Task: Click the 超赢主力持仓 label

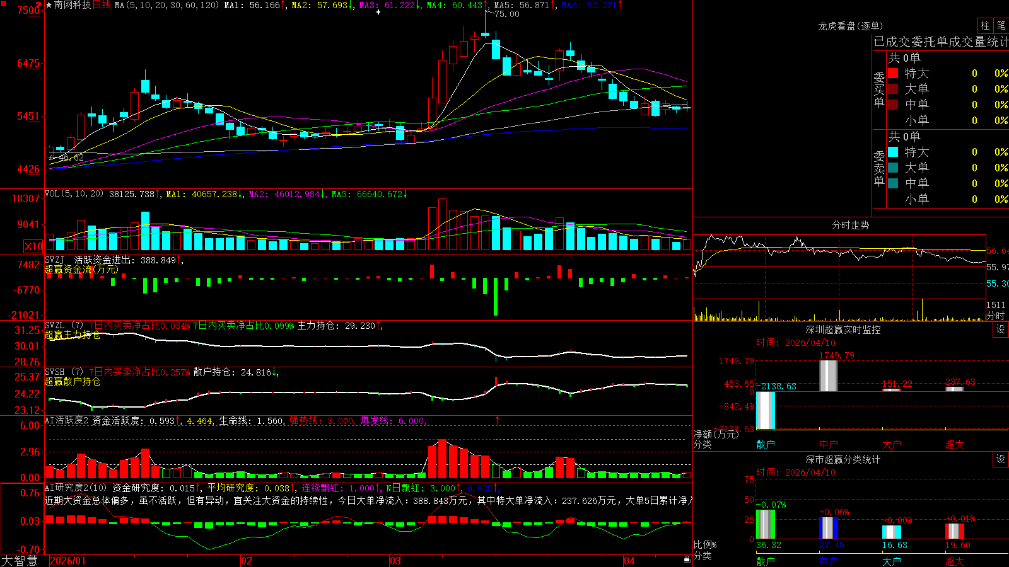Action: coord(73,335)
